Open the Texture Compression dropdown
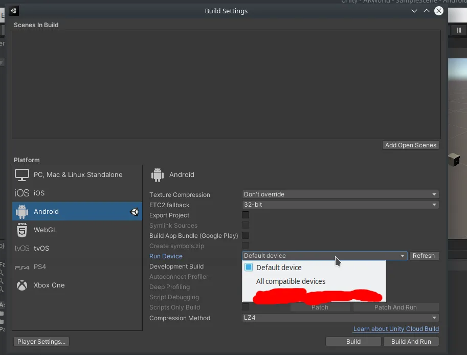467x355 pixels. [341, 194]
